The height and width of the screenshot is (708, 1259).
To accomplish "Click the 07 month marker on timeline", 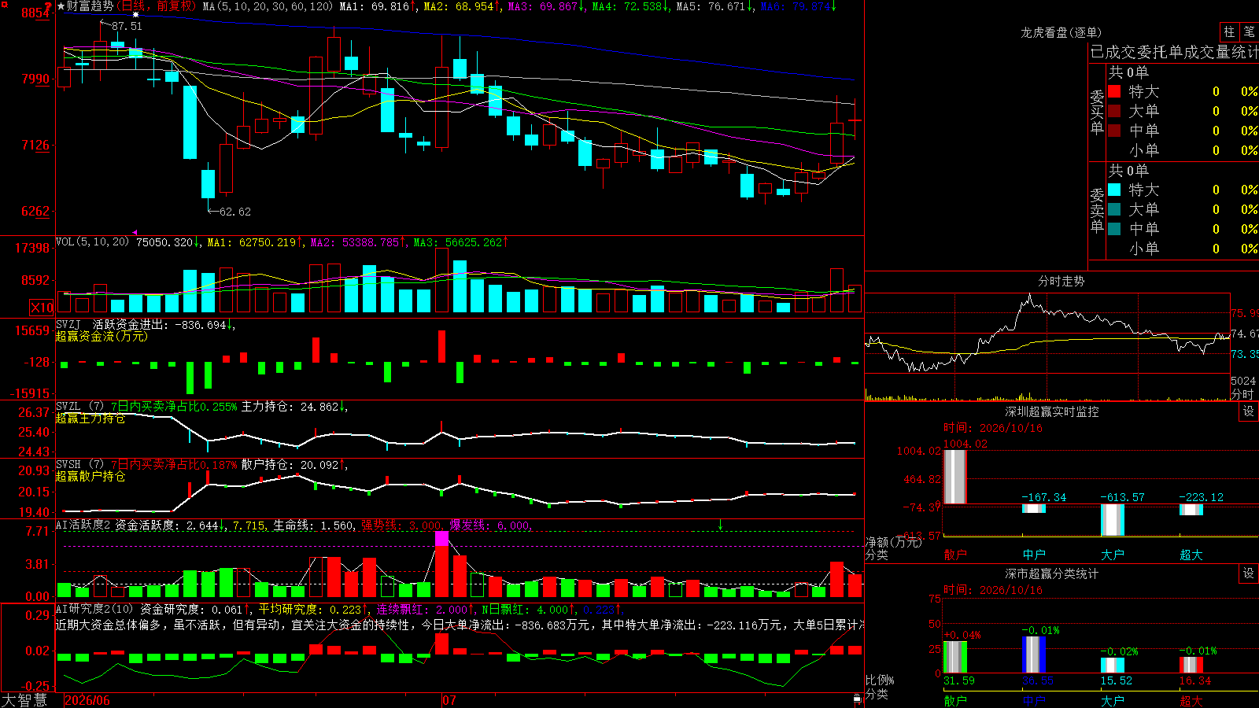I will pos(449,700).
